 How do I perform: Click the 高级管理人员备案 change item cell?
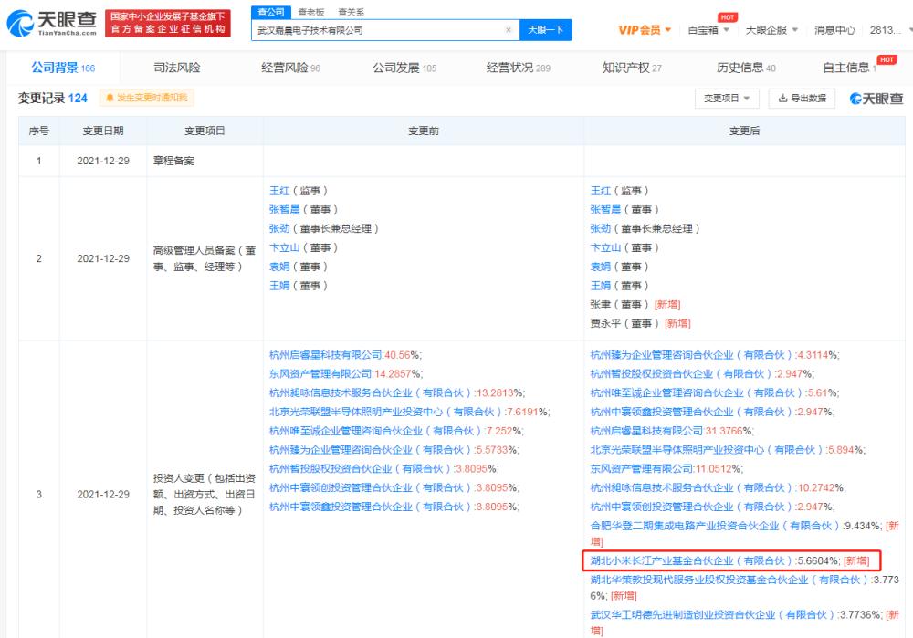tap(205, 258)
